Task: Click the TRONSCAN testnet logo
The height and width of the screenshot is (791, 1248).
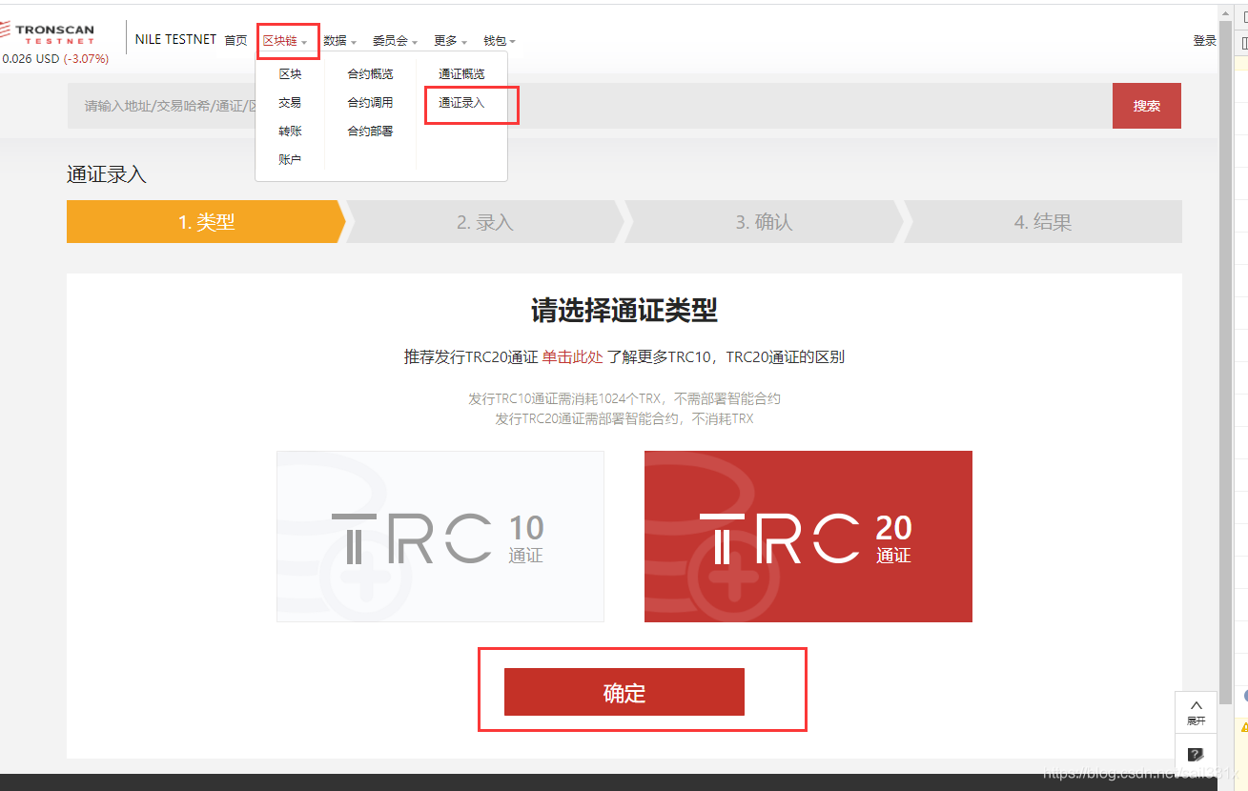Action: [48, 34]
